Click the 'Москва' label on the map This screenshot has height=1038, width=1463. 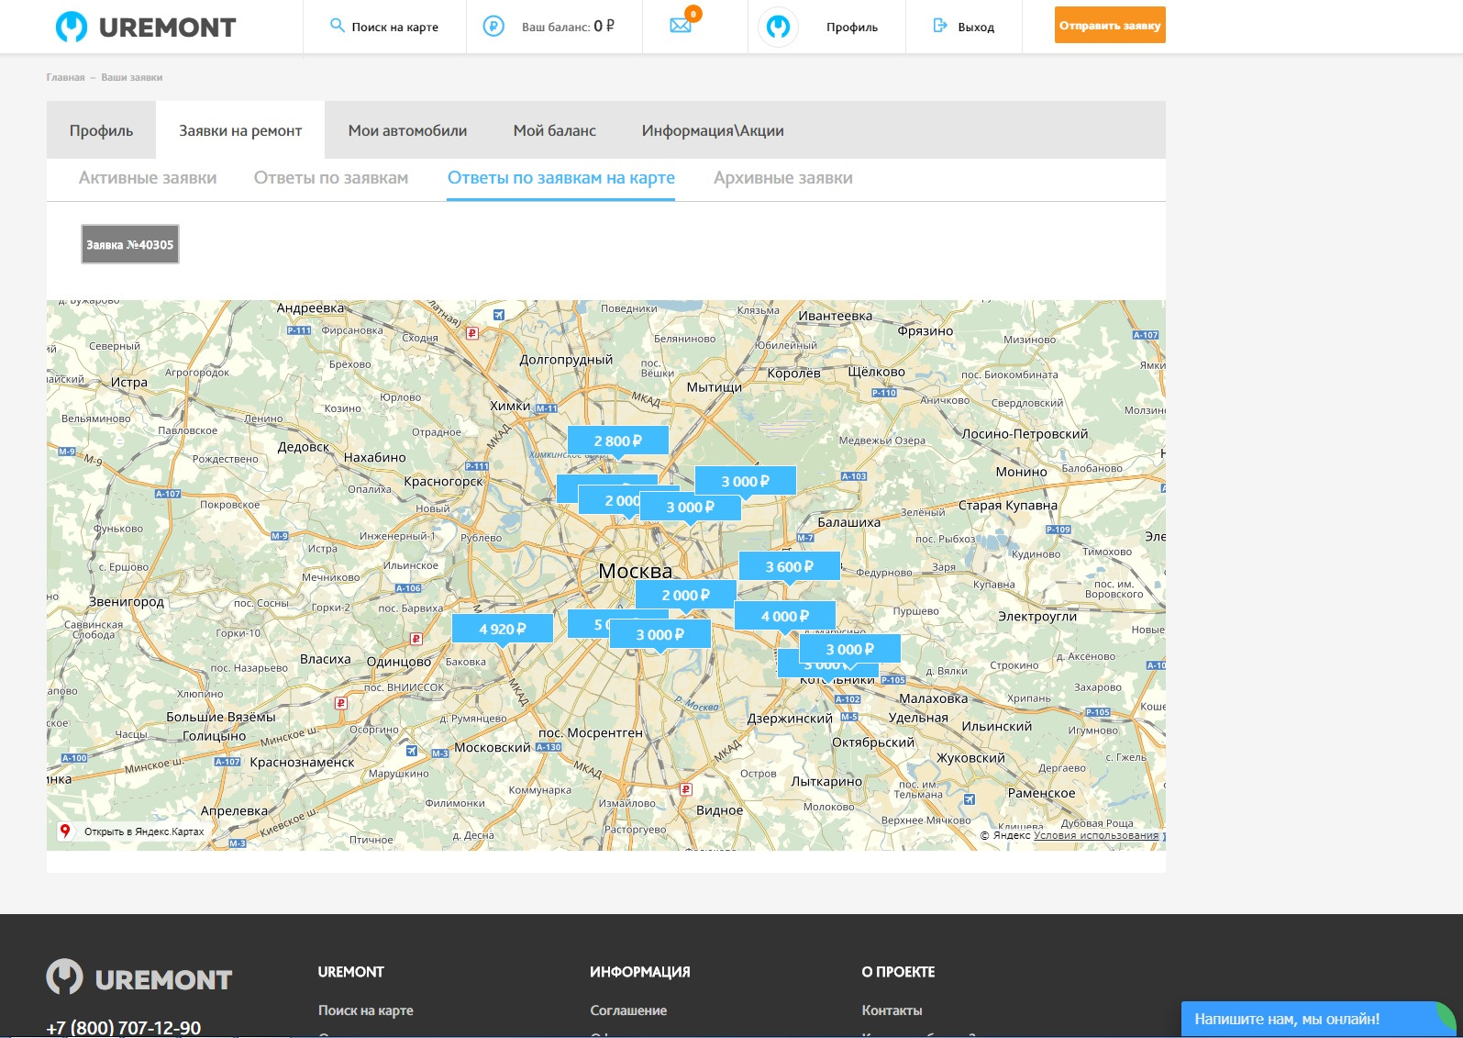pos(635,571)
